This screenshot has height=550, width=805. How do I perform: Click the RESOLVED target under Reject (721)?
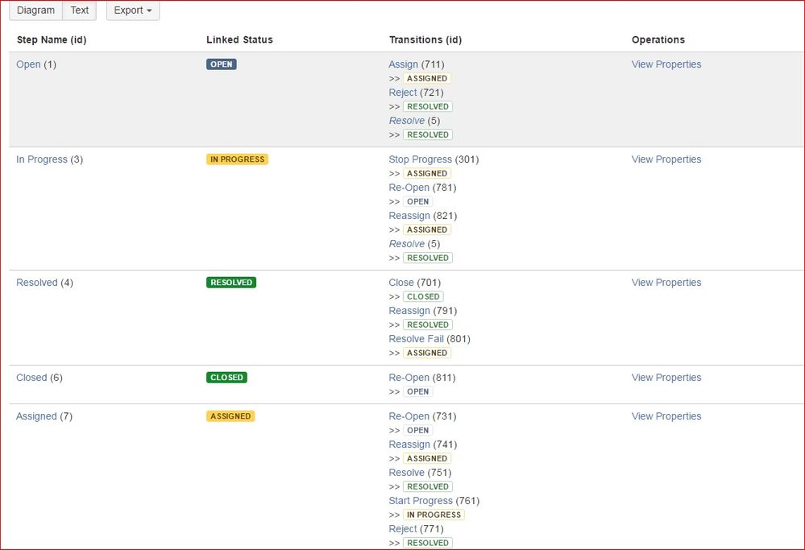pyautogui.click(x=428, y=106)
